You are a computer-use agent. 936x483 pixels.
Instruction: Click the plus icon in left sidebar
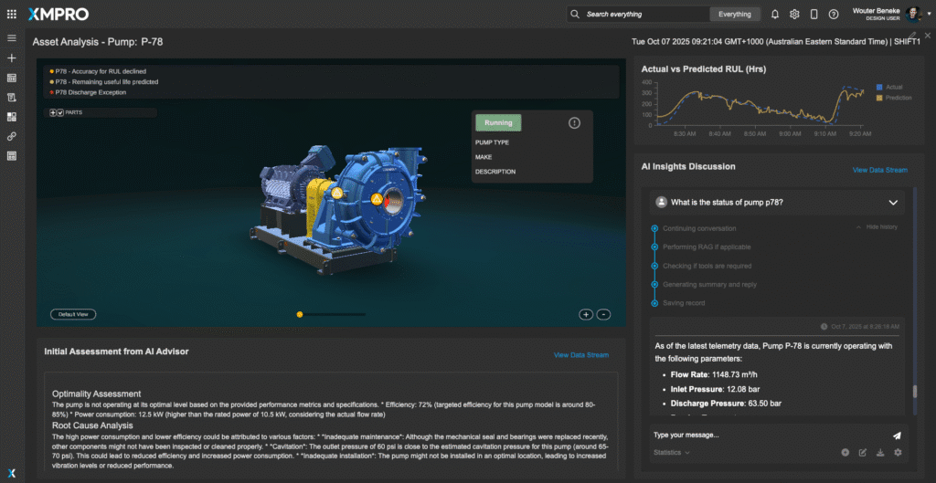12,58
